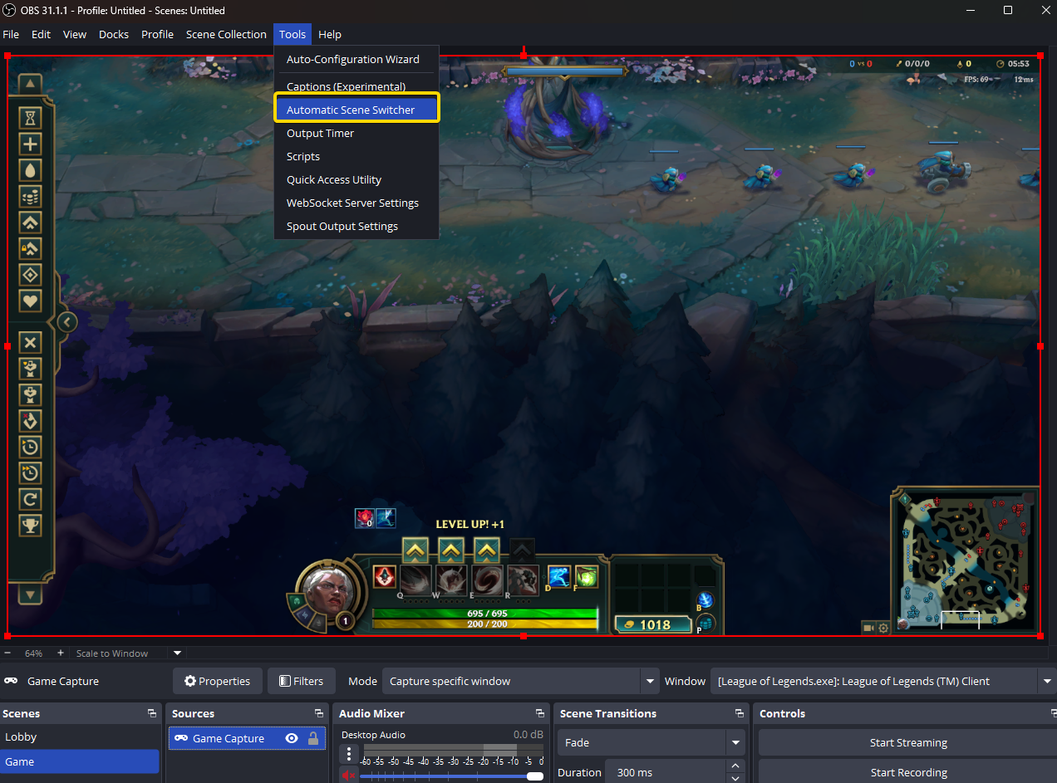This screenshot has height=783, width=1057.
Task: Toggle the Game Capture source lock
Action: tap(313, 738)
